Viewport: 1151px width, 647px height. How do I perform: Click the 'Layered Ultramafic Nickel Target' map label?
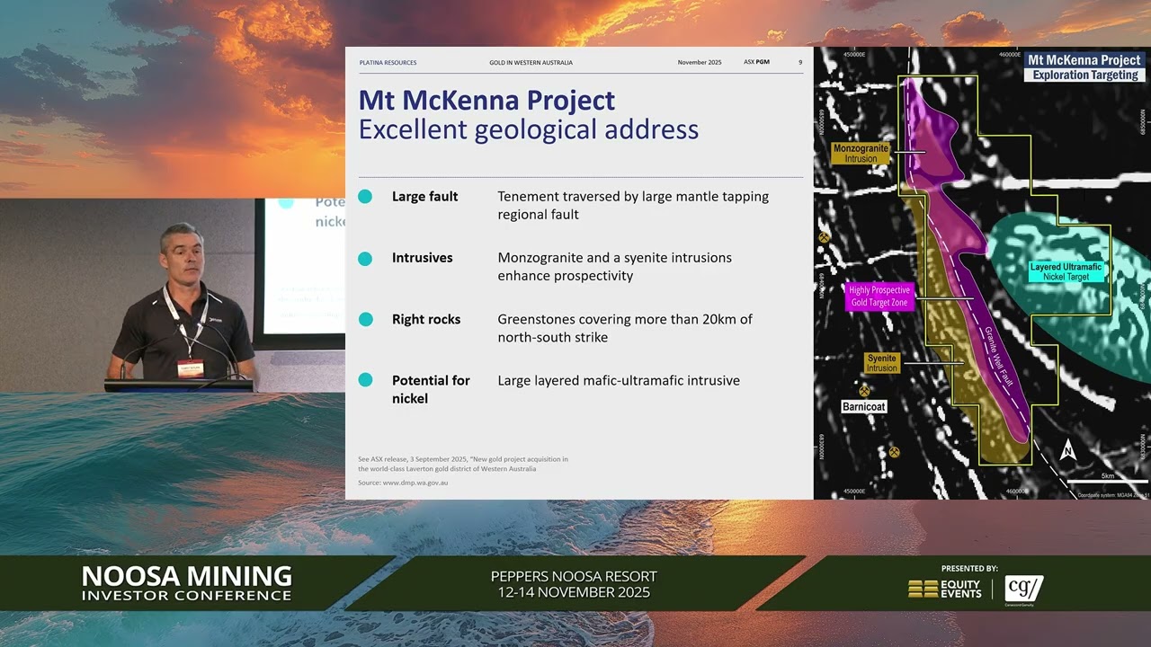(1066, 272)
